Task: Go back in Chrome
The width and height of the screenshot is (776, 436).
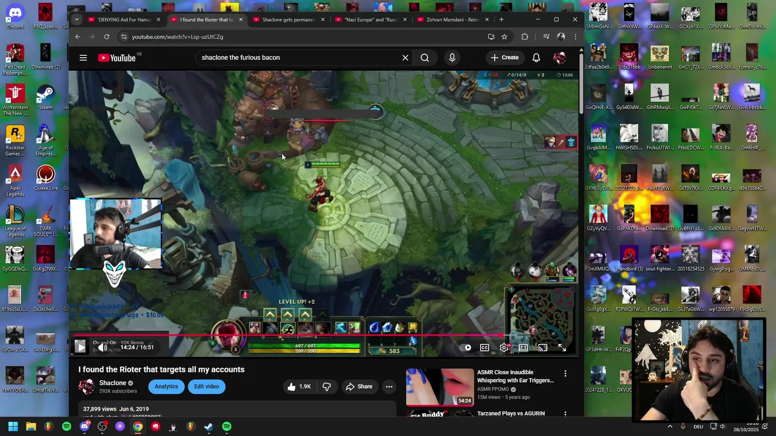Action: pos(78,37)
